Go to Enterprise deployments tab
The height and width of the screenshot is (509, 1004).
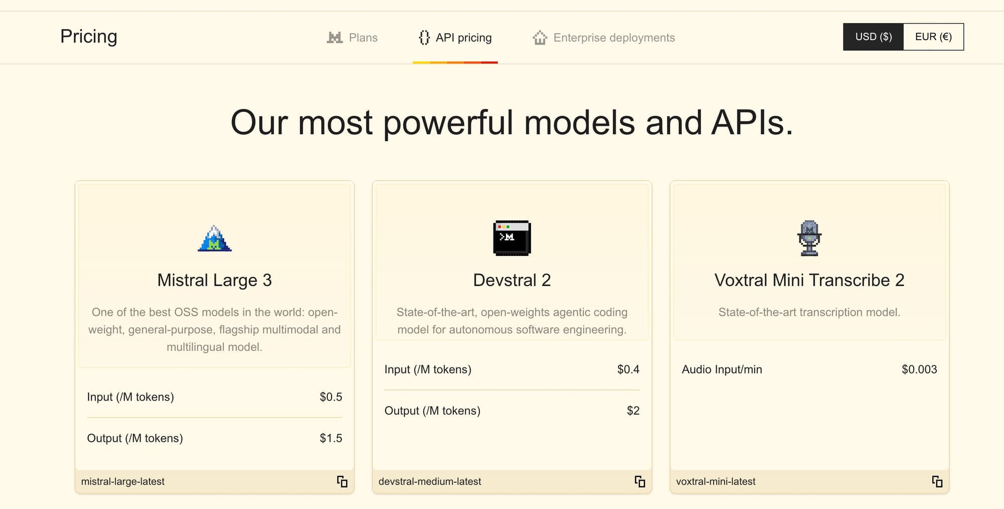click(613, 38)
